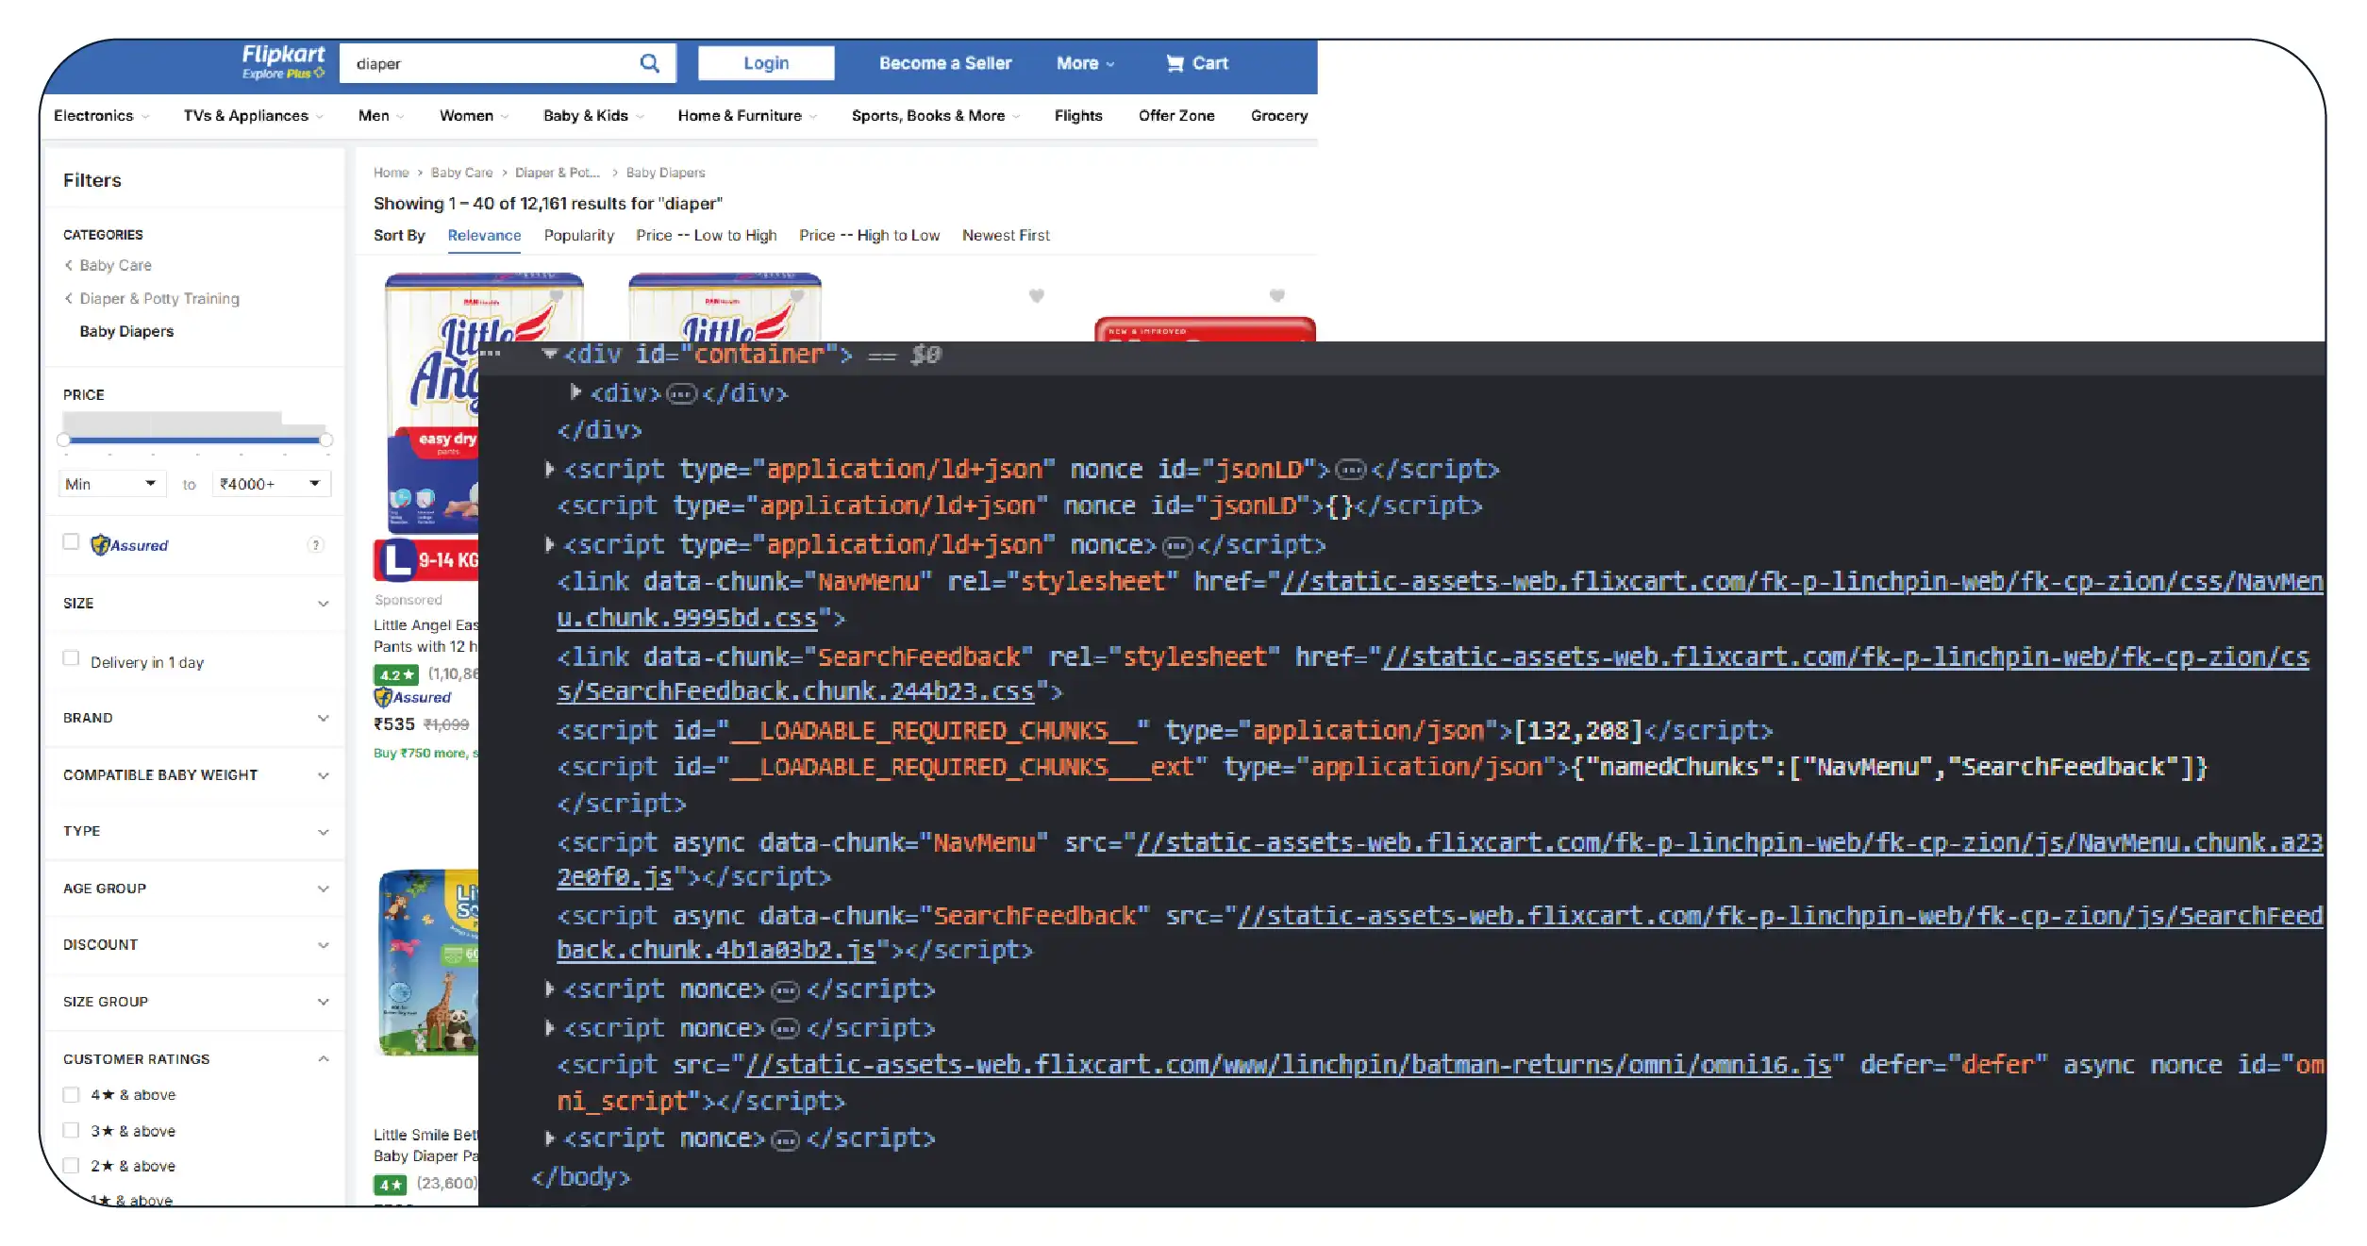Image resolution: width=2367 pixels, height=1246 pixels.
Task: Enable the Assured filter checkbox
Action: (x=71, y=541)
